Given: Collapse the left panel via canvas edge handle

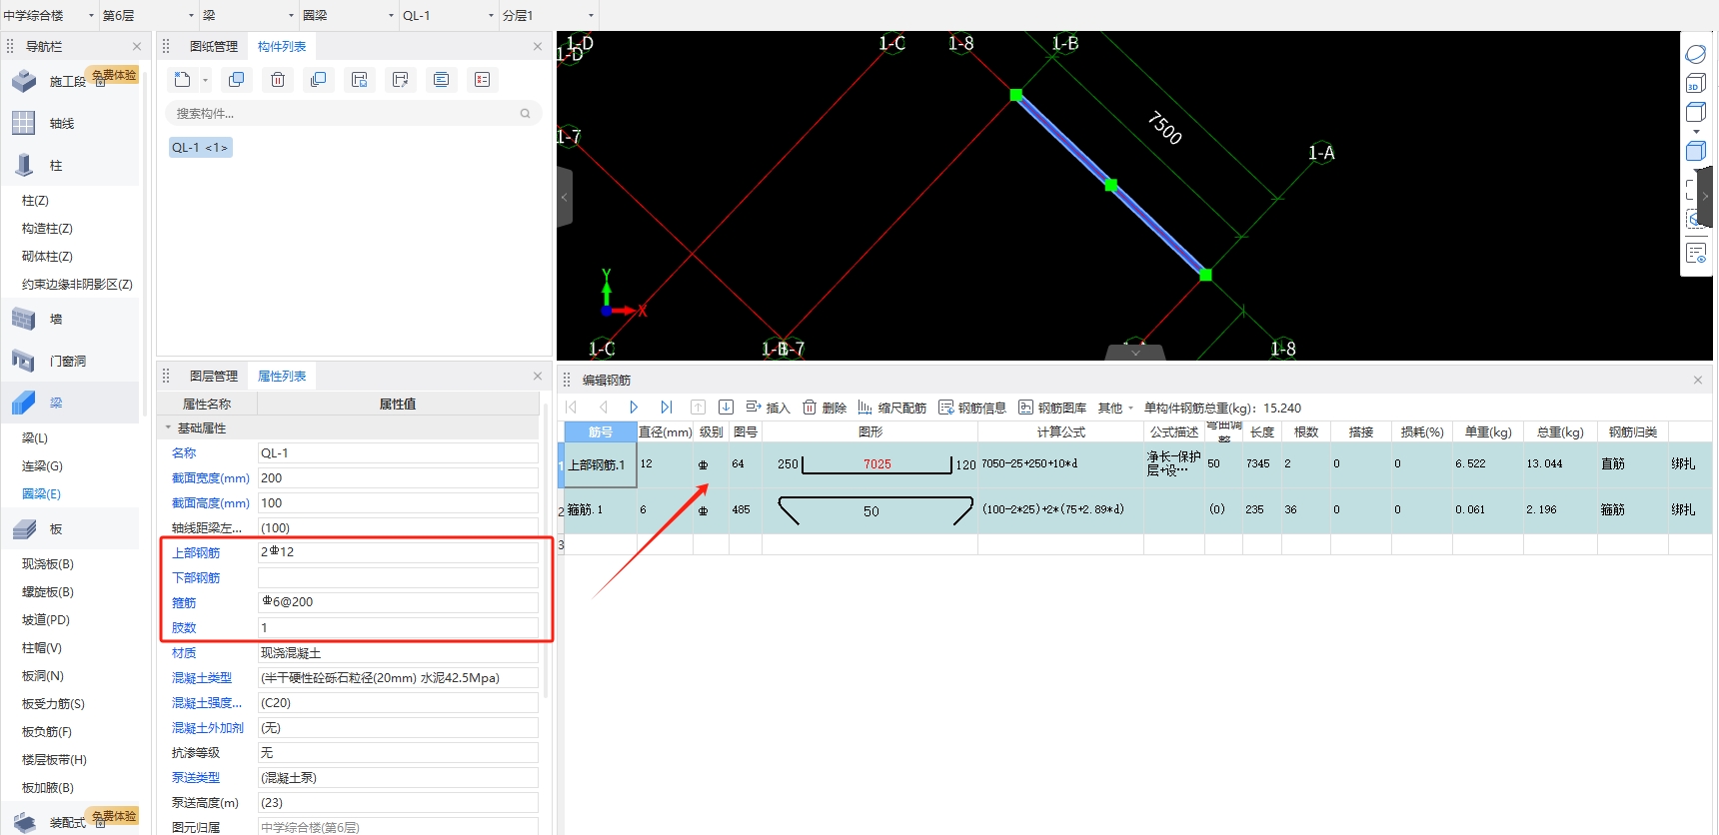Looking at the screenshot, I should tap(565, 198).
